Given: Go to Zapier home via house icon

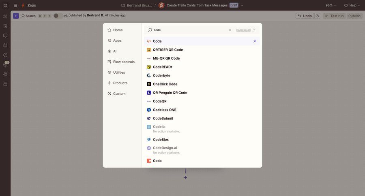Looking at the screenshot, I should coord(5,5).
